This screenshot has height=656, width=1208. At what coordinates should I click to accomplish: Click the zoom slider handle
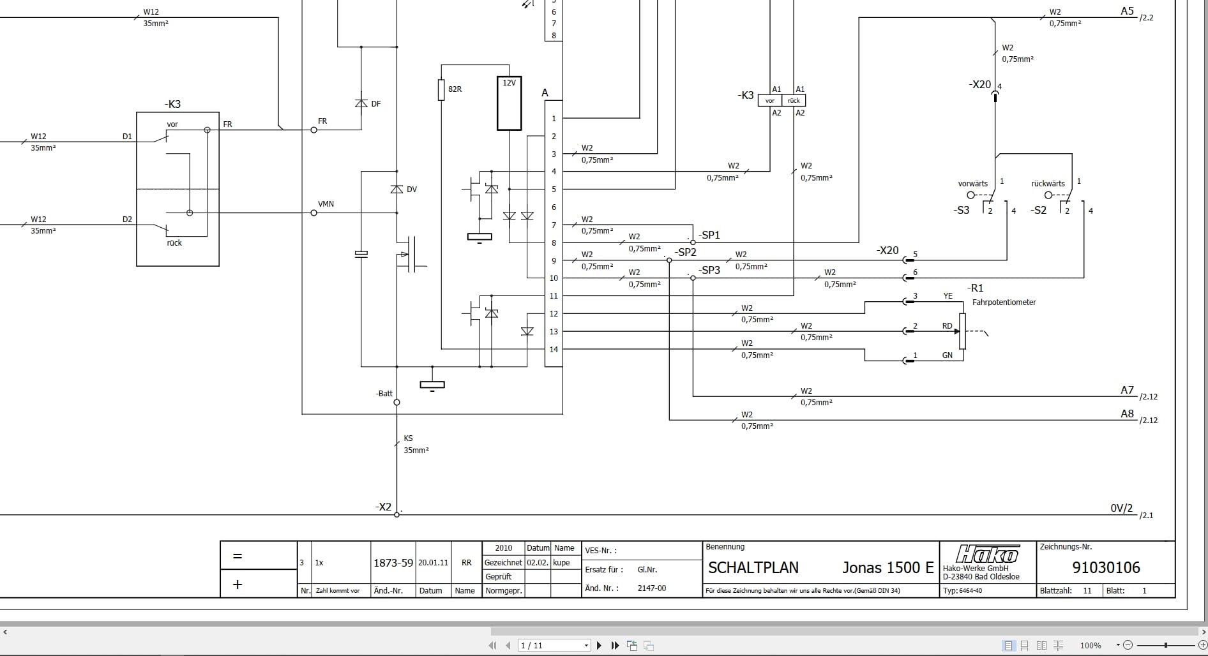coord(1166,645)
